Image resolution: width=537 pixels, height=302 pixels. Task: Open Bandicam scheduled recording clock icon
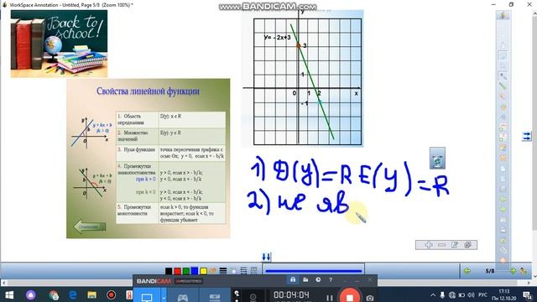click(318, 279)
